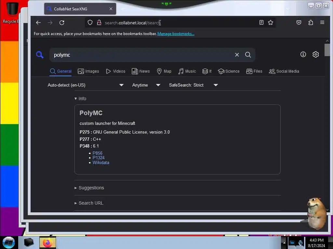This screenshot has height=249, width=333.
Task: Submit search with the magnifier button
Action: [x=248, y=54]
